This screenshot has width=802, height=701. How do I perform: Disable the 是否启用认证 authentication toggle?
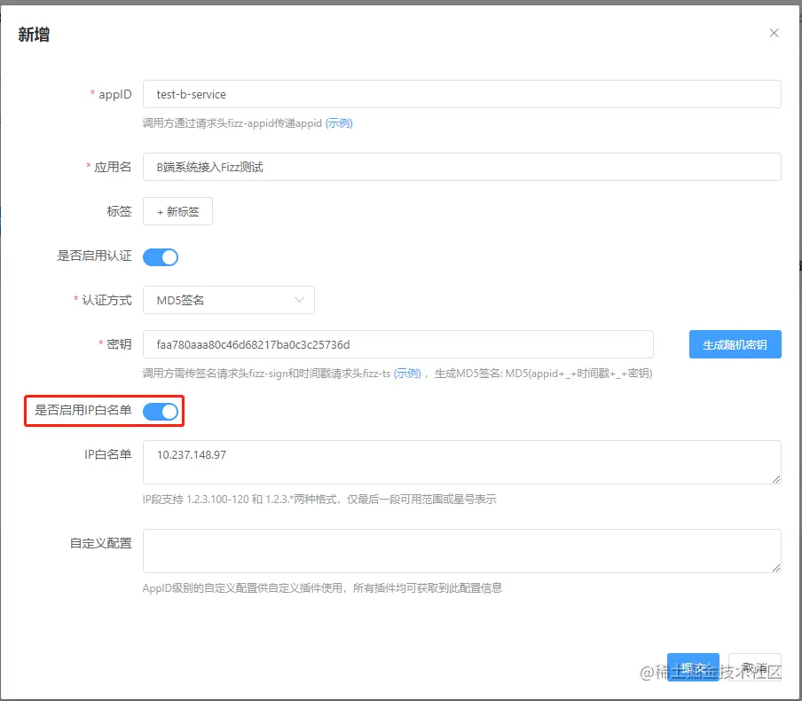click(x=161, y=256)
